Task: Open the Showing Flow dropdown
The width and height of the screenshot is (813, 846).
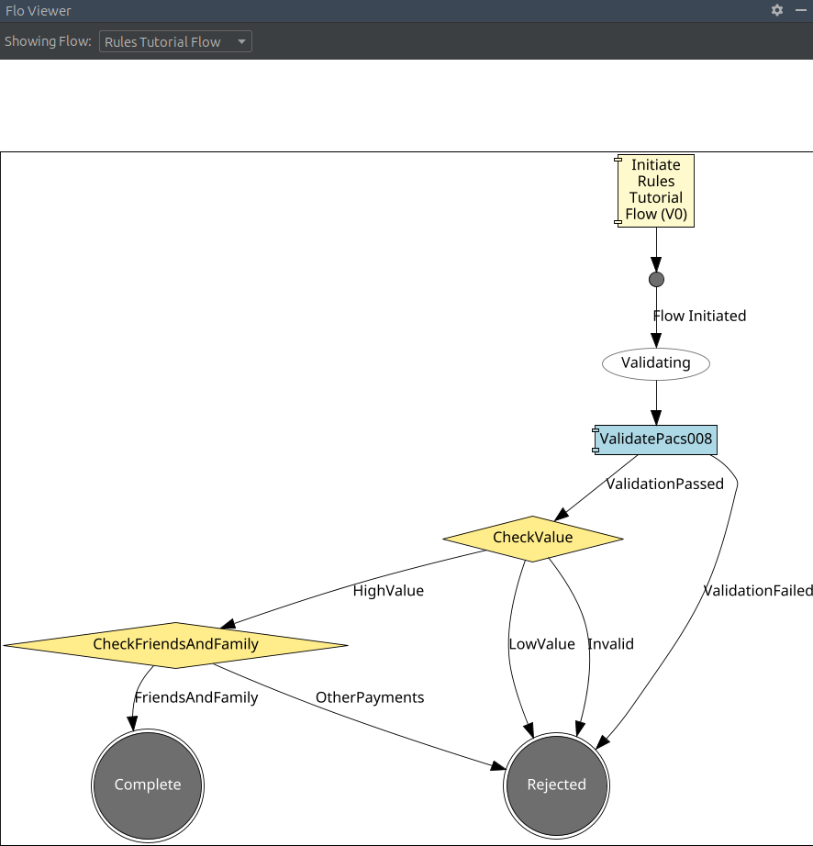Action: point(175,42)
